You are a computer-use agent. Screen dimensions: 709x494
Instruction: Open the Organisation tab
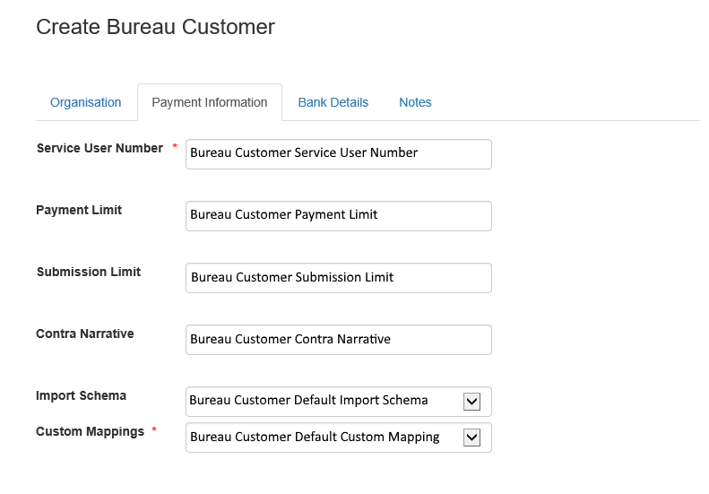point(85,102)
